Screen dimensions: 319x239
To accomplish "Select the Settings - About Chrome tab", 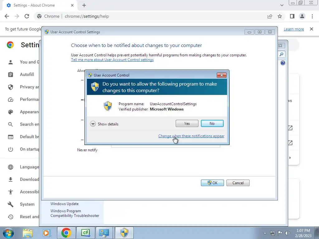I will click(x=40, y=5).
